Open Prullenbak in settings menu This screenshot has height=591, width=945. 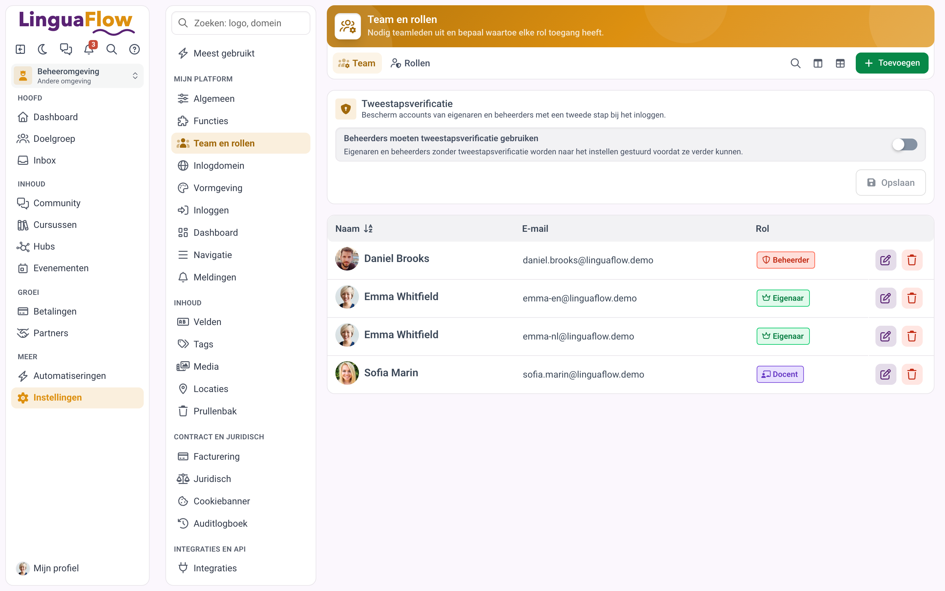tap(241, 411)
